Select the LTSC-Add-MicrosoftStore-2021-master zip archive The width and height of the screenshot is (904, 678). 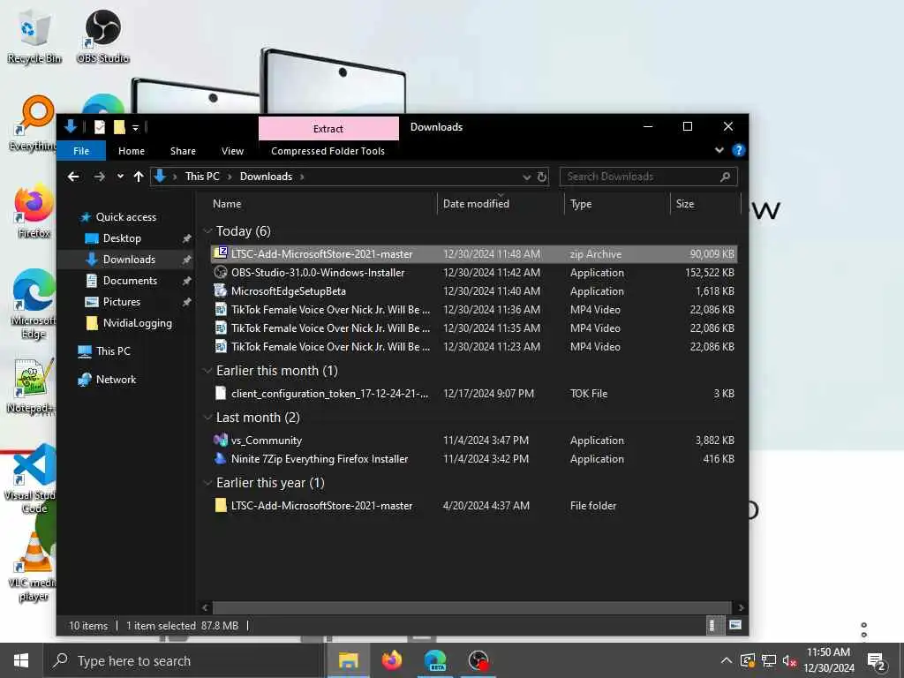tap(473, 254)
